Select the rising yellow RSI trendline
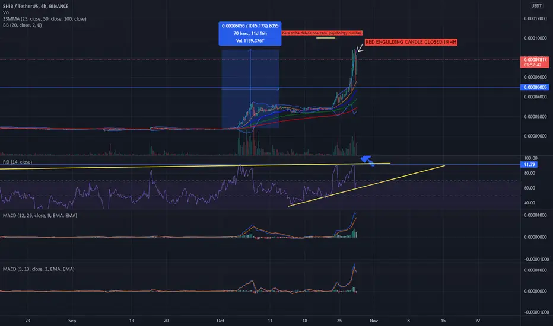This screenshot has width=553, height=326. click(367, 186)
